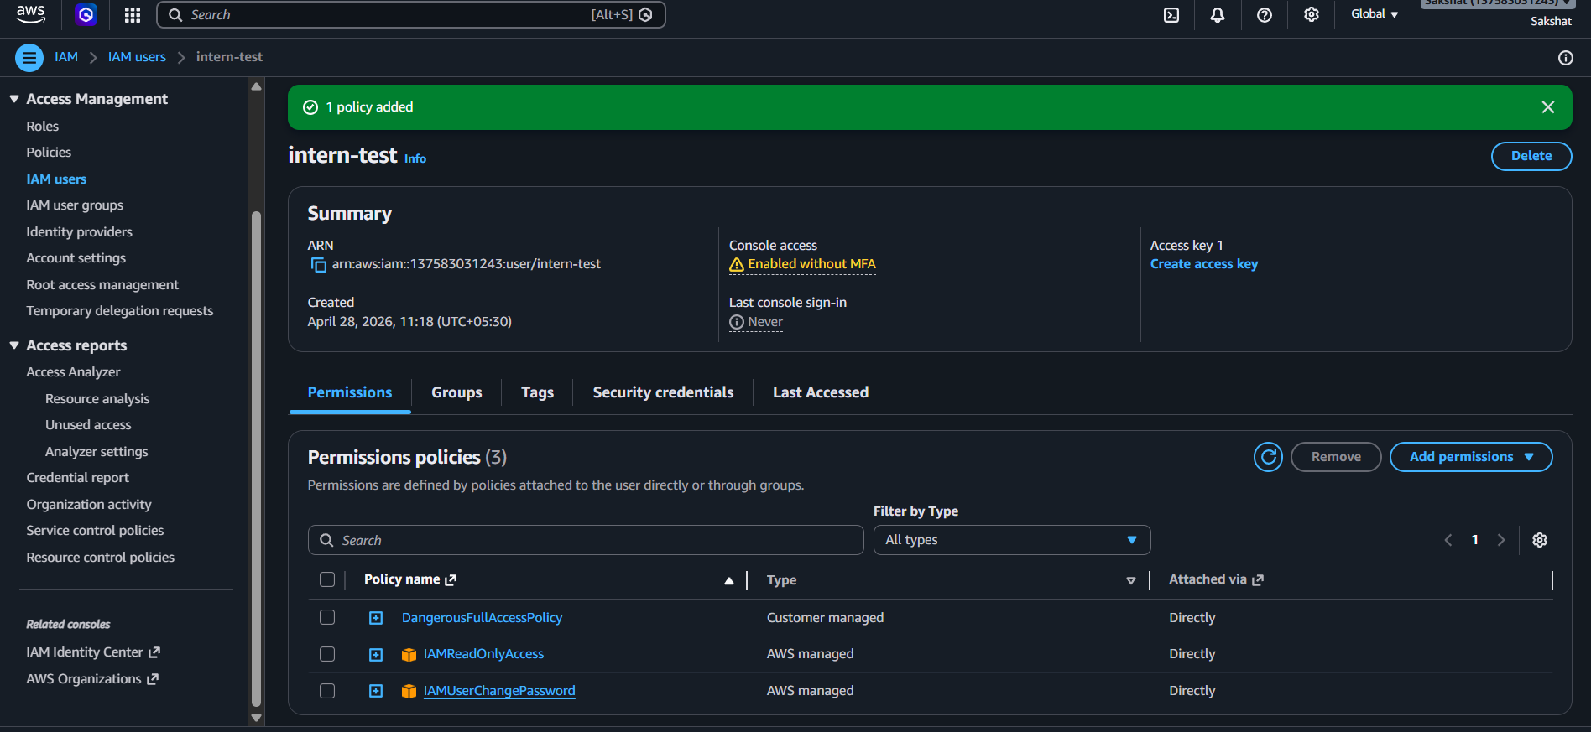Open the help question mark menu
1591x732 pixels.
(x=1265, y=14)
